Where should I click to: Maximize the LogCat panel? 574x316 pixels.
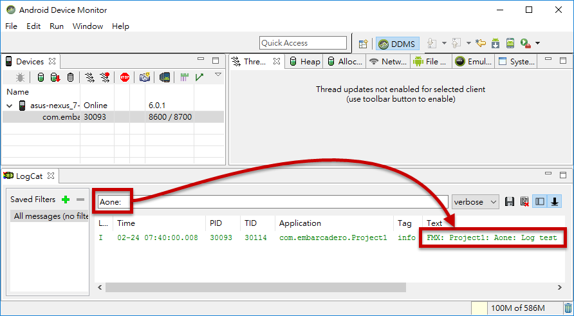(x=563, y=176)
